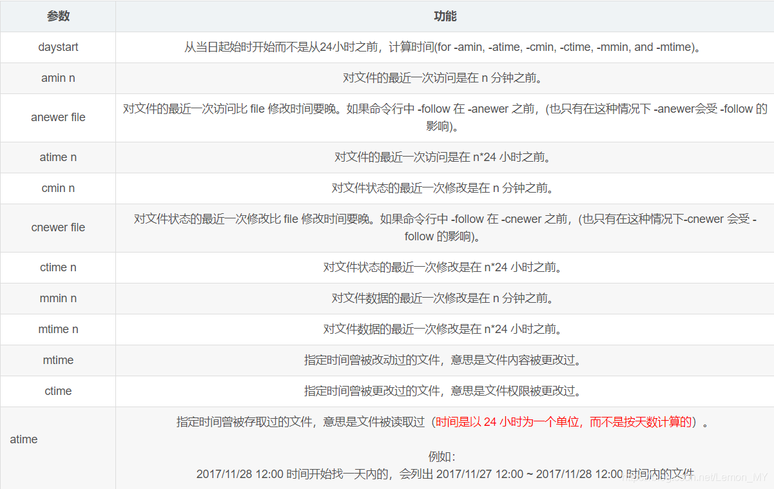Select the 'mtime' parameter cell without n

(x=58, y=360)
